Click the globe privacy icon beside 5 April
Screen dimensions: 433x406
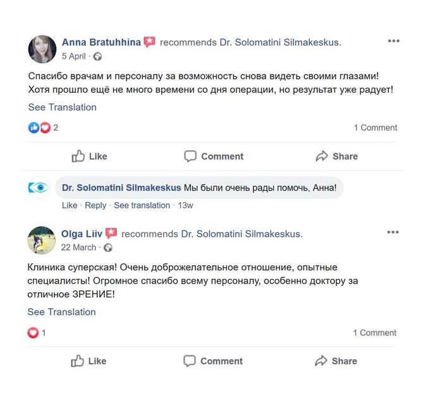(97, 57)
